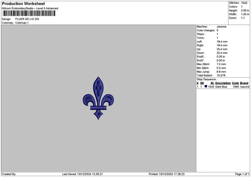Select the 'Color changes:' label
The height and width of the screenshot is (177, 251).
[x=206, y=30]
